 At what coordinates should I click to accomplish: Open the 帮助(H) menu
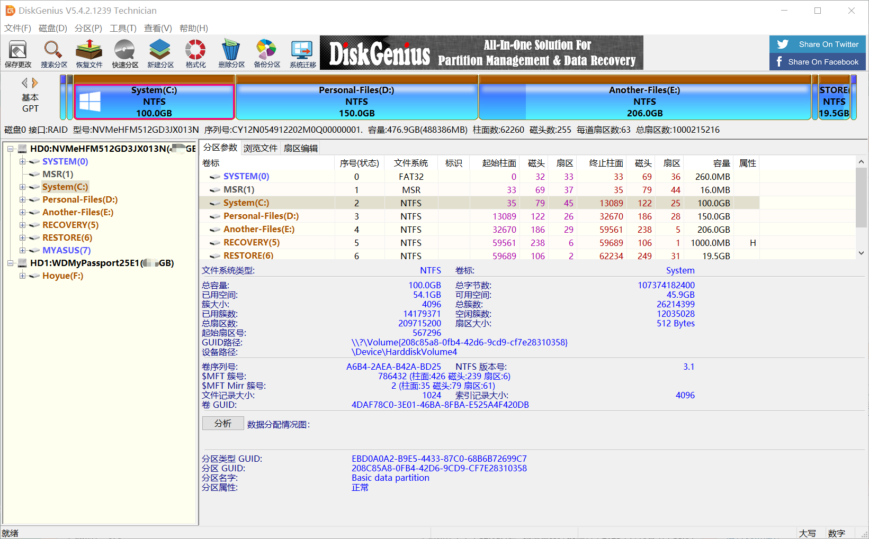coord(194,28)
